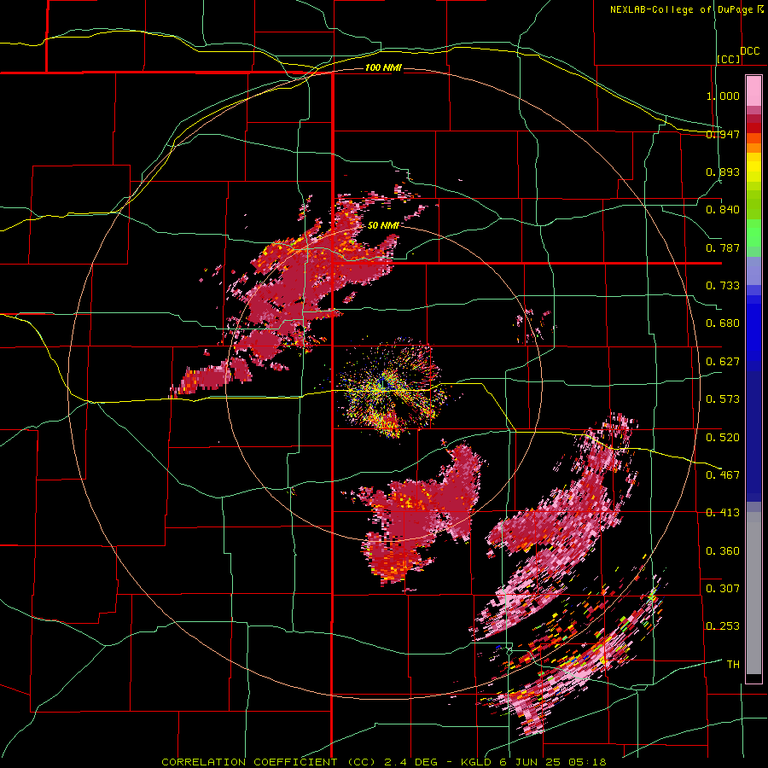Click the 0.520 color scale value

[723, 437]
